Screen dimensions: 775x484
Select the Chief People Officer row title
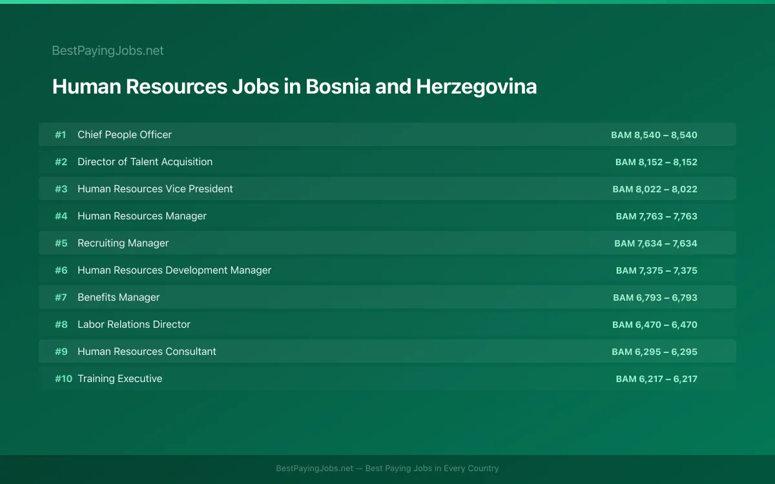pyautogui.click(x=125, y=134)
